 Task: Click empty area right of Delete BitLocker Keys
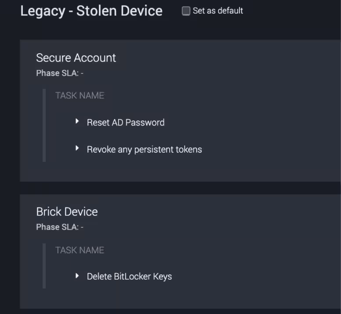point(255,277)
